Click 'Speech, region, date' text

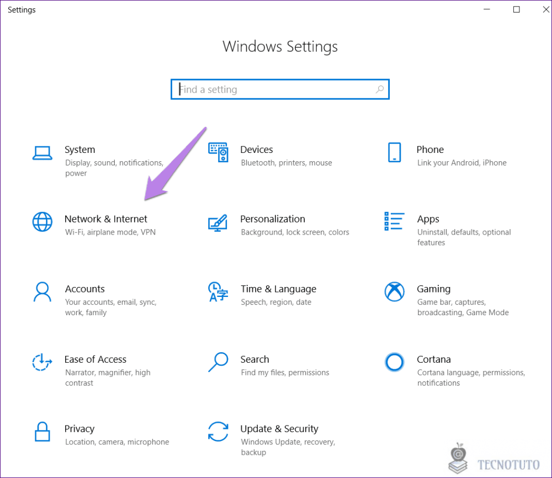[x=276, y=302]
